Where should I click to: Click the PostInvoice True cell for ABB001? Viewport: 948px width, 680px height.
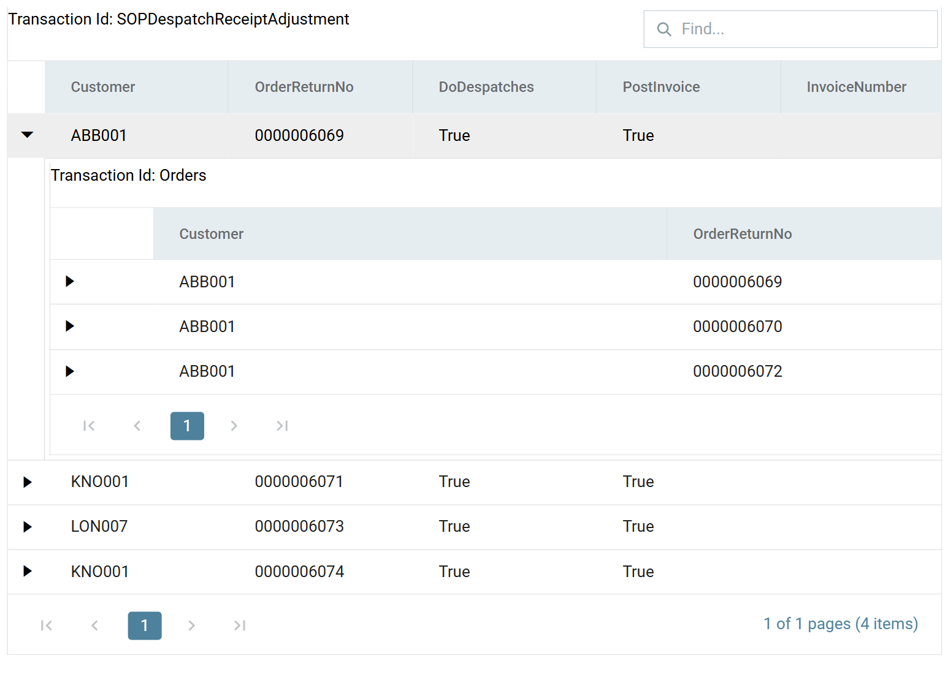click(688, 135)
